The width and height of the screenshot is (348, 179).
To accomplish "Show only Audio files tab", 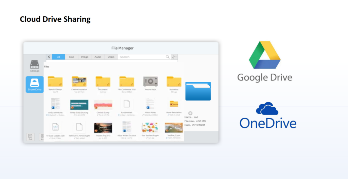I will (98, 57).
